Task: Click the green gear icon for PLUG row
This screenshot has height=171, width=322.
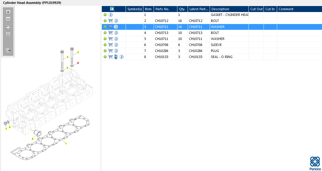Action: tap(105, 51)
